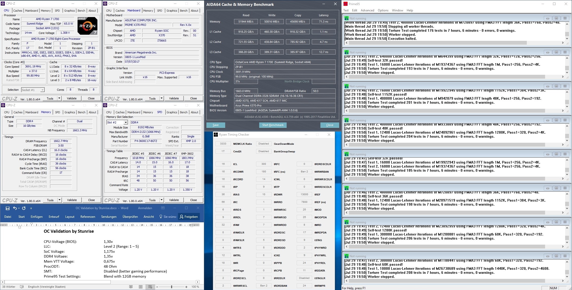572x290 pixels.
Task: Switch to Read Mode view icon
Action: click(x=131, y=287)
